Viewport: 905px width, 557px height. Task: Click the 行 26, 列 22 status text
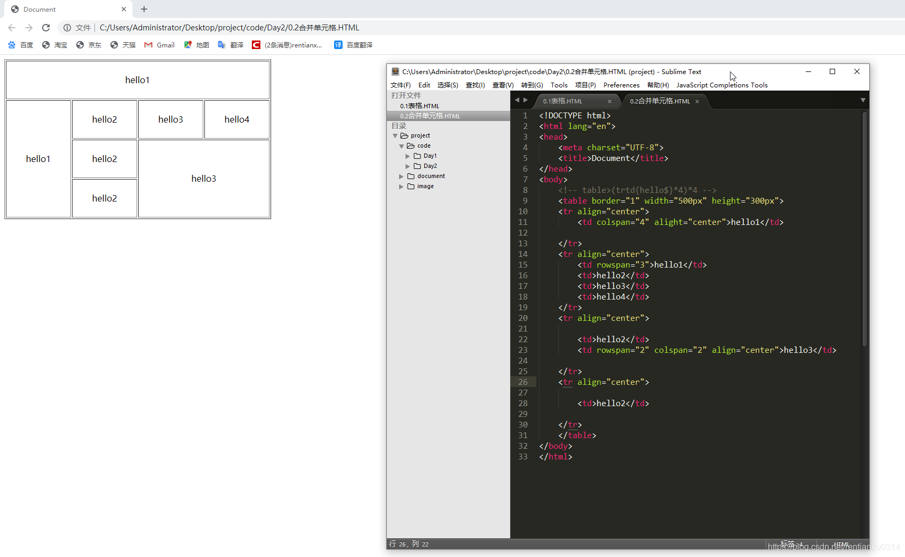[409, 544]
